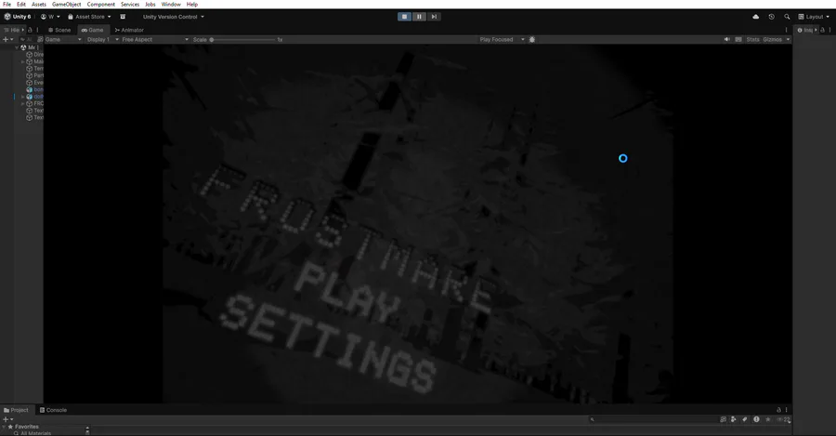This screenshot has height=436, width=836.
Task: Open the account W dropdown
Action: pos(51,17)
